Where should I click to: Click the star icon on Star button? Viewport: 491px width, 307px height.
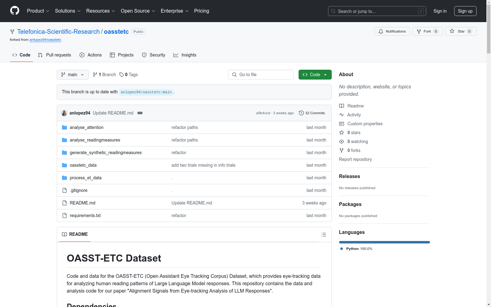pos(452,31)
